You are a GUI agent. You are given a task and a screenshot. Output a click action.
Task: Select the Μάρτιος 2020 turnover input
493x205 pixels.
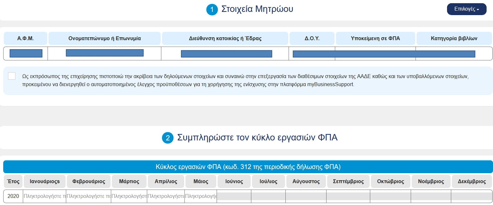[129, 196]
